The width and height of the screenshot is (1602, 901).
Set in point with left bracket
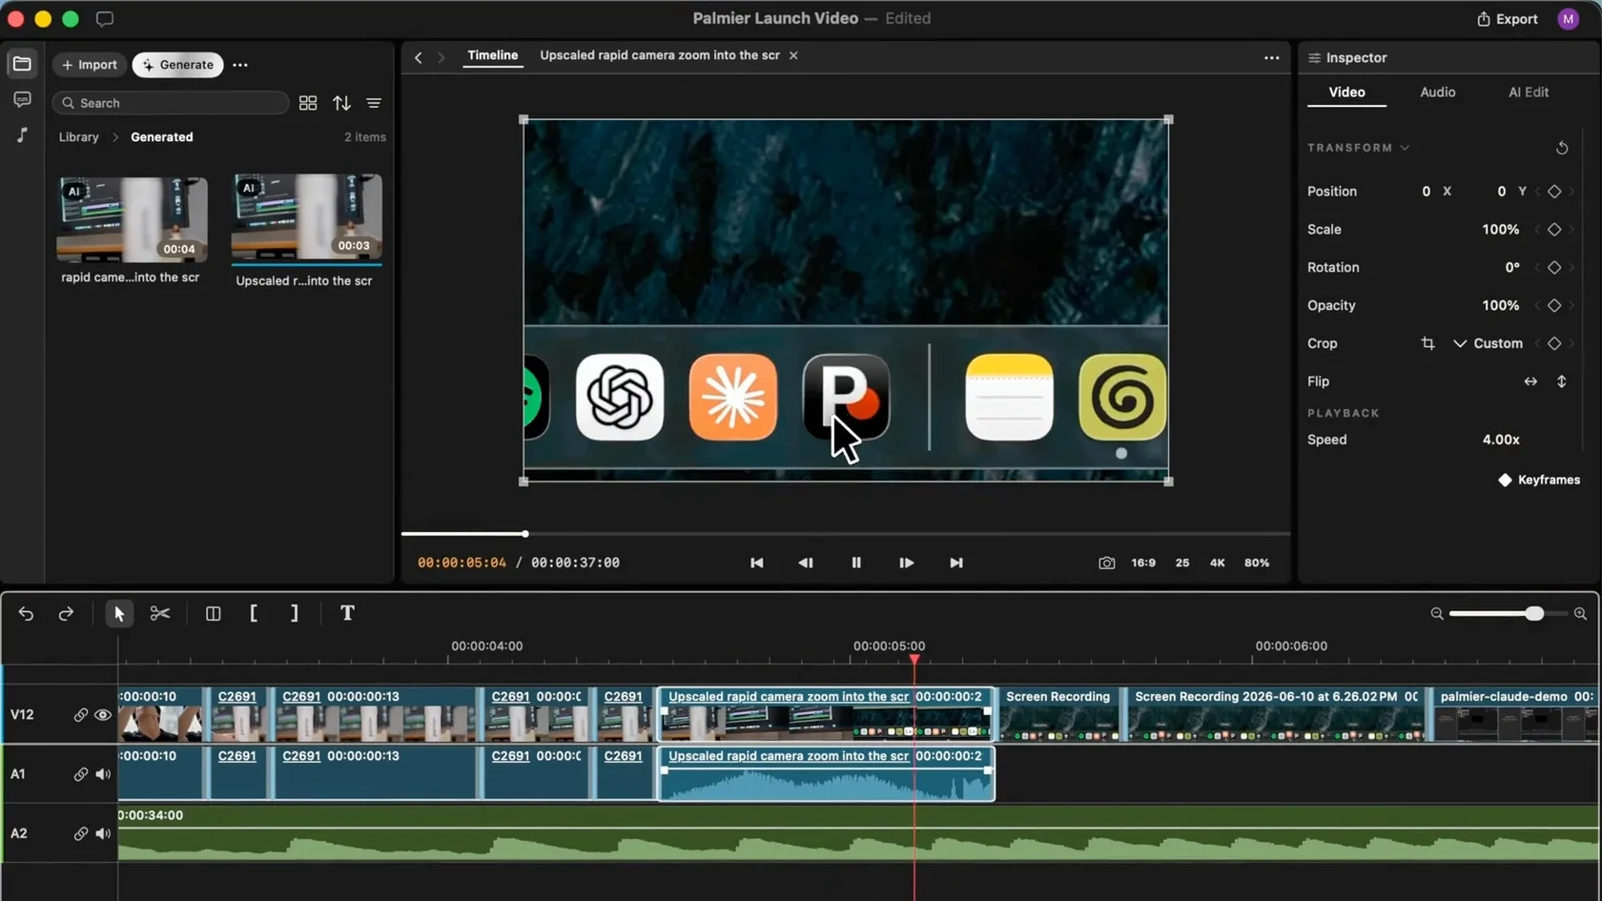coord(254,614)
